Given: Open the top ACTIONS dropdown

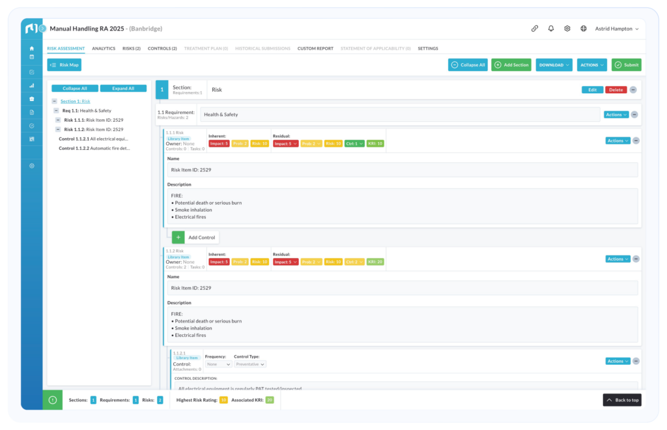Looking at the screenshot, I should click(x=591, y=65).
